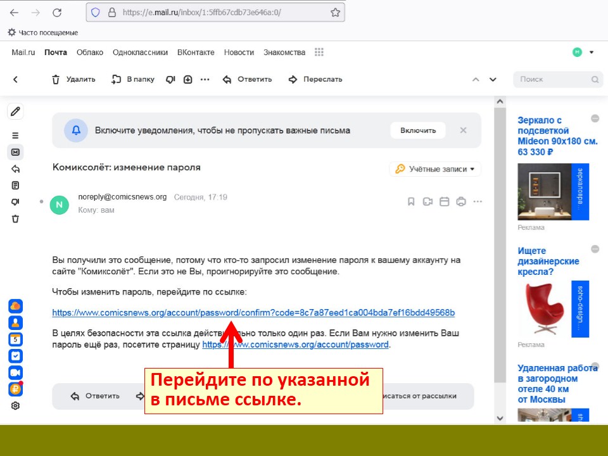Go to next message with down chevron
The width and height of the screenshot is (608, 456).
[x=493, y=80]
